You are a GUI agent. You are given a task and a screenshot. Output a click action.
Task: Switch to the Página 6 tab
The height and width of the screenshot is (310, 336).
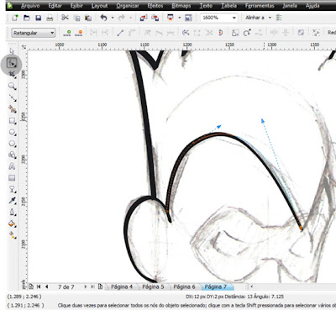click(x=184, y=286)
